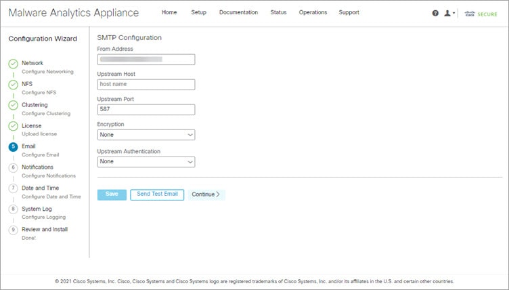
Task: Open the user account menu icon
Action: click(449, 14)
